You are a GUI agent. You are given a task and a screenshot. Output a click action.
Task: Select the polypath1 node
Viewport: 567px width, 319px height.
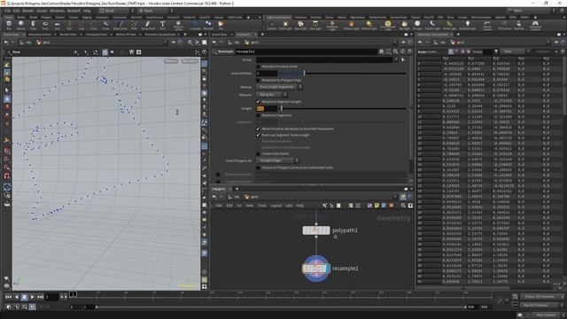pyautogui.click(x=316, y=230)
